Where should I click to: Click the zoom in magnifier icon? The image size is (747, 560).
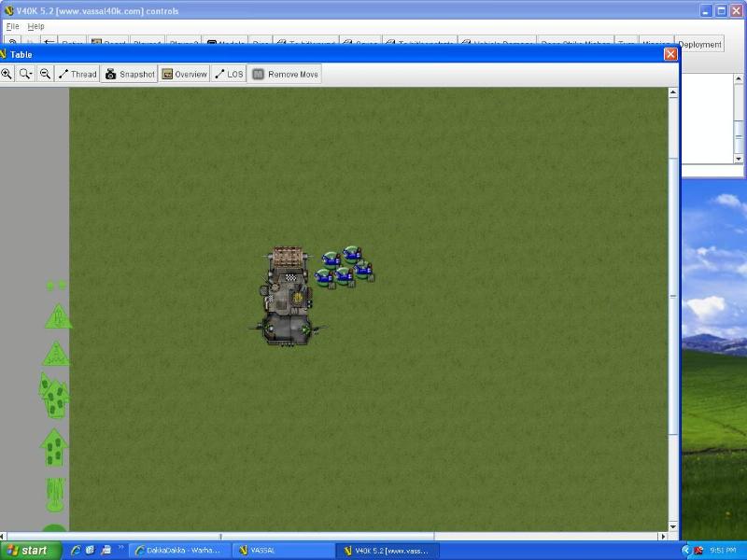pos(7,74)
